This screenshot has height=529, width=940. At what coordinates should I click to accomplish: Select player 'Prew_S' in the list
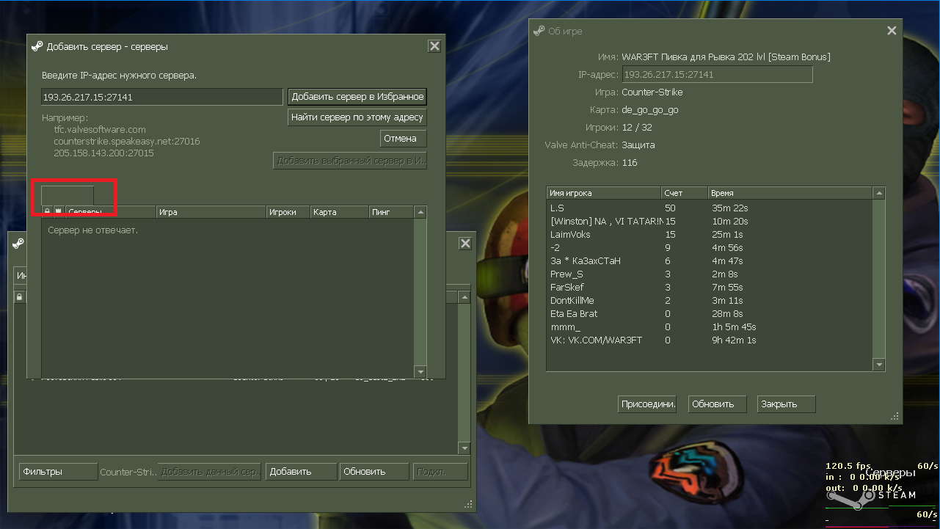coord(710,274)
